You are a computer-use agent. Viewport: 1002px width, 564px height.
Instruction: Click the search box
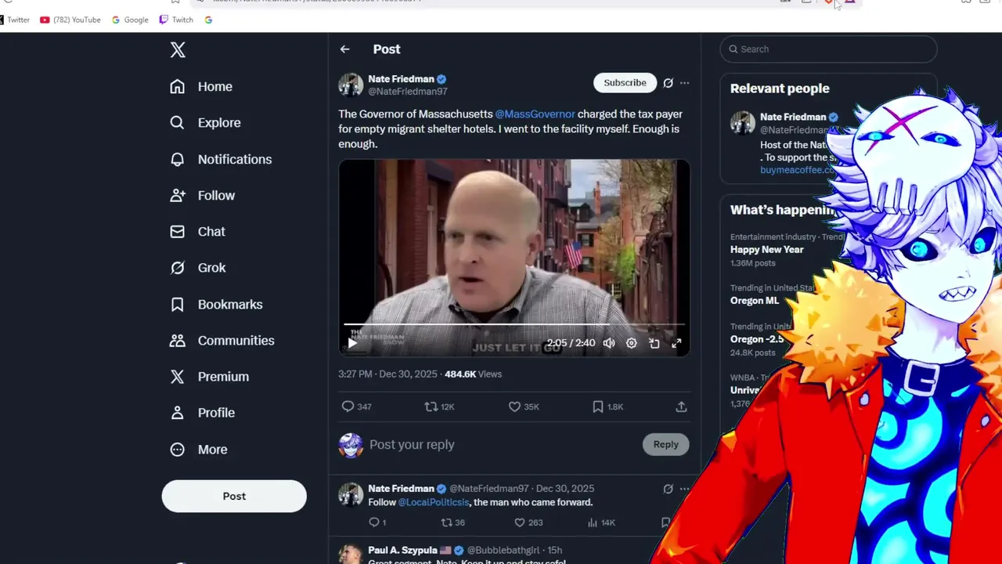(x=828, y=49)
